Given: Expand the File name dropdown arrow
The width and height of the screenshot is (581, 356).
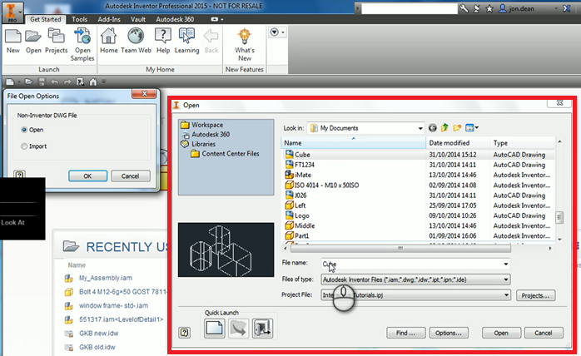Looking at the screenshot, I should coord(506,264).
